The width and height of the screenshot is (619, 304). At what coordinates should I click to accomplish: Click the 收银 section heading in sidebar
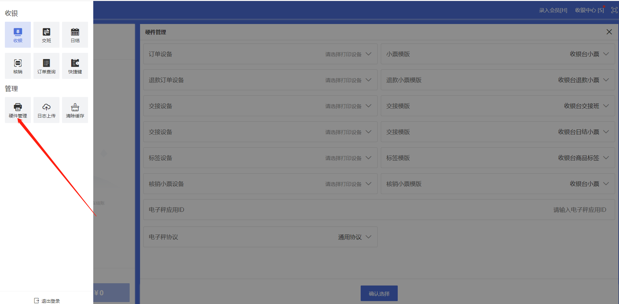point(11,13)
